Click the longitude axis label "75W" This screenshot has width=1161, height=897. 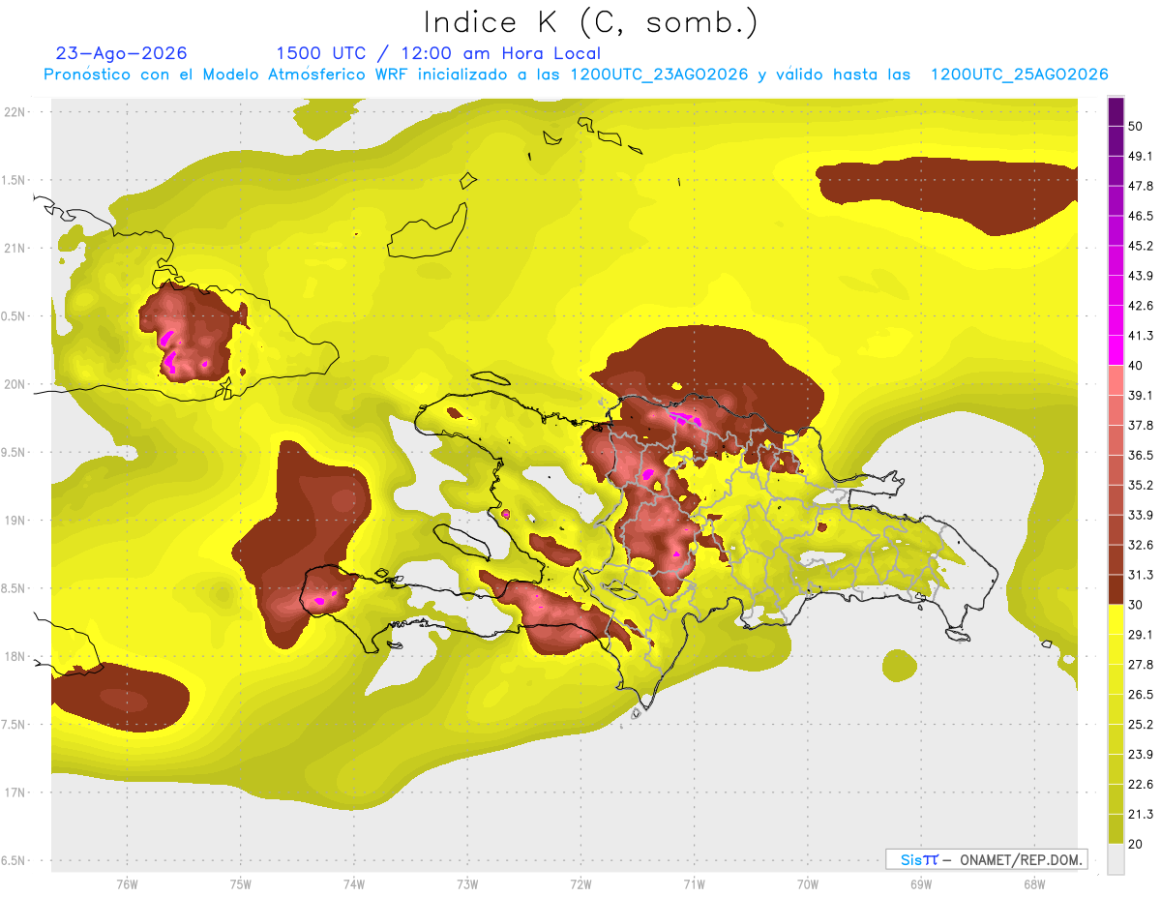tap(240, 884)
